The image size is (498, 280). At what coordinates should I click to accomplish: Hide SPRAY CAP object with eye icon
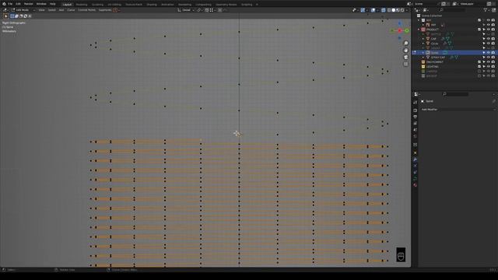489,58
